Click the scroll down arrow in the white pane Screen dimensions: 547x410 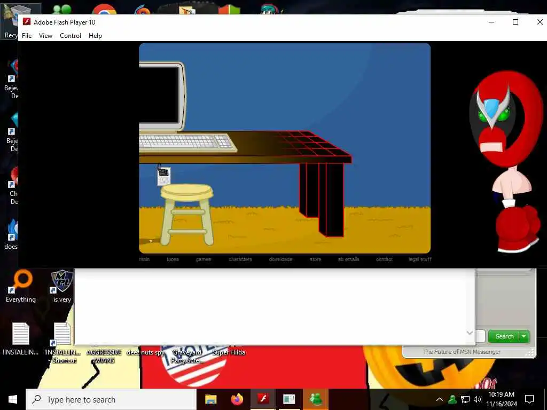470,333
